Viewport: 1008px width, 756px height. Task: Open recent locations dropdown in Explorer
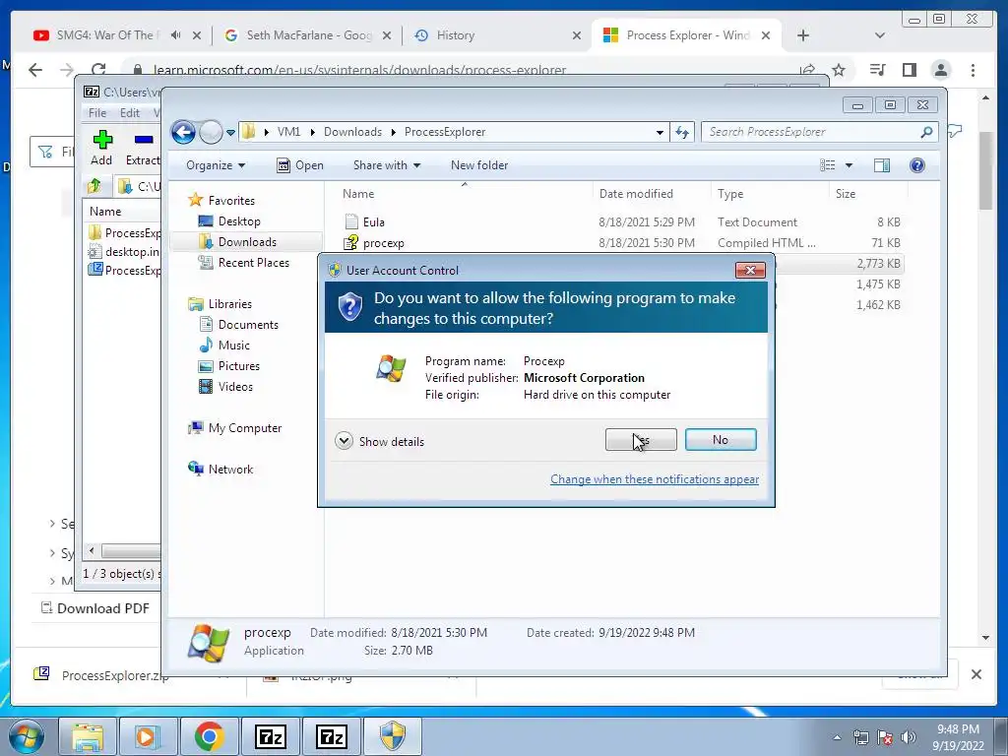pyautogui.click(x=230, y=133)
